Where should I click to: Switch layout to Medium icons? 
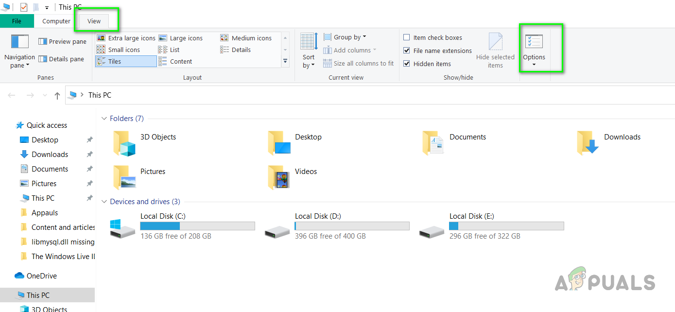coord(246,38)
